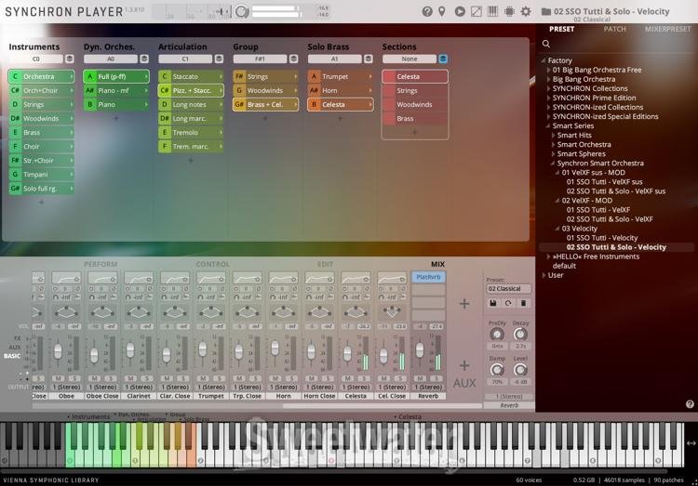Viewport: 698px width, 486px height.
Task: Click the stack icon beside Group F#1 field
Action: coord(293,59)
